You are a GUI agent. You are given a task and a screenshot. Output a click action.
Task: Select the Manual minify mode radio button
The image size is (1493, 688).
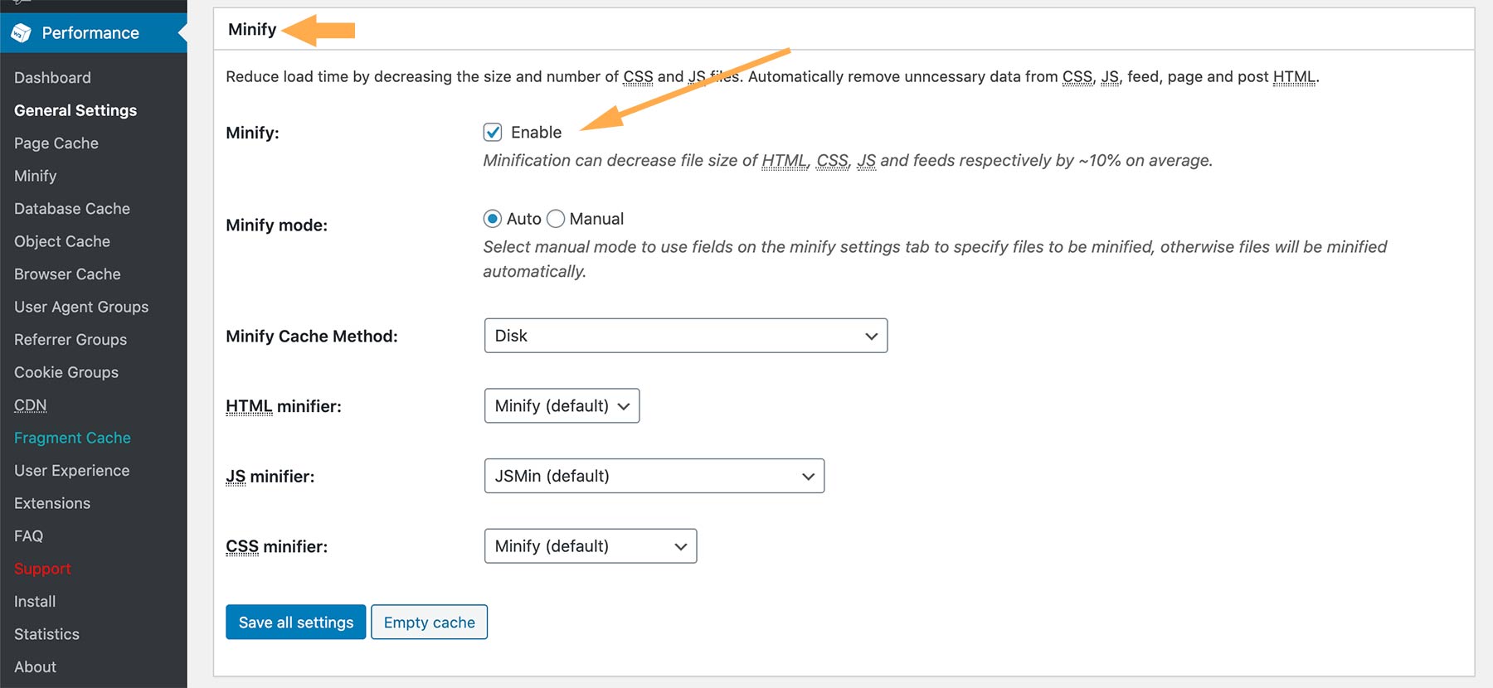pos(555,218)
